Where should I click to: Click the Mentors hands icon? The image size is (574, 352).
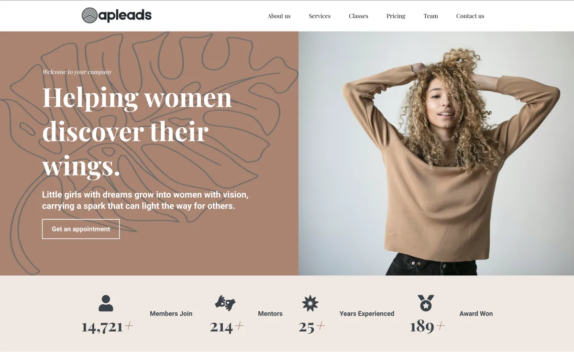(x=225, y=303)
